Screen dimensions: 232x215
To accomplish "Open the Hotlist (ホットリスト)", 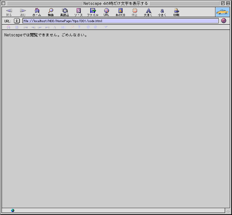I will [120, 12].
